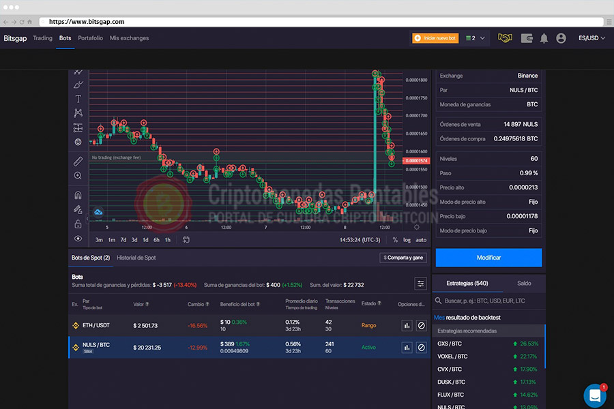Viewport: 614px width, 409px height.
Task: Expand the ES/USD language currency dropdown
Action: coord(591,38)
